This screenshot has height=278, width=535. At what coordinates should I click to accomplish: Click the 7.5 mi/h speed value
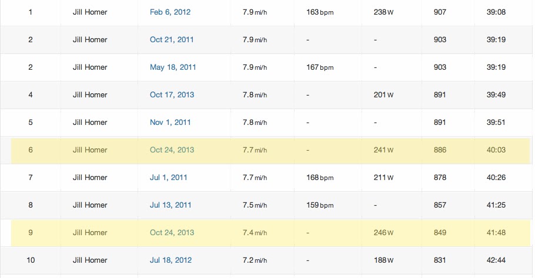(255, 205)
